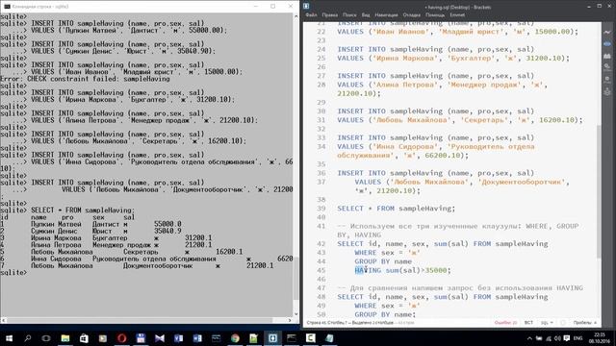
Task: Click the scroll right arrow in command prompt
Action: click(x=290, y=320)
